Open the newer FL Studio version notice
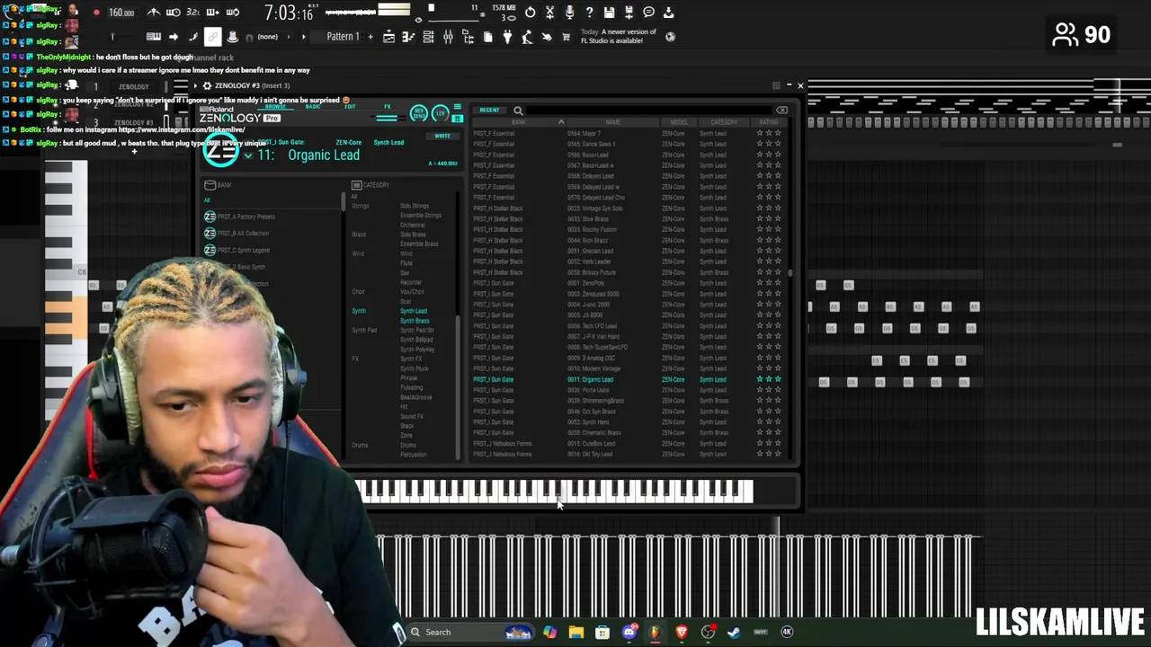 tap(619, 36)
